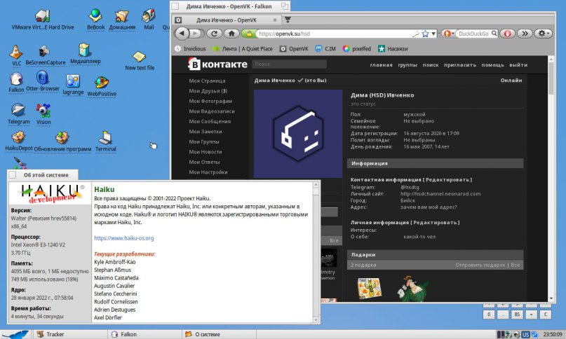This screenshot has width=566, height=339.
Task: Click the green site security lock icon
Action: coord(248,33)
